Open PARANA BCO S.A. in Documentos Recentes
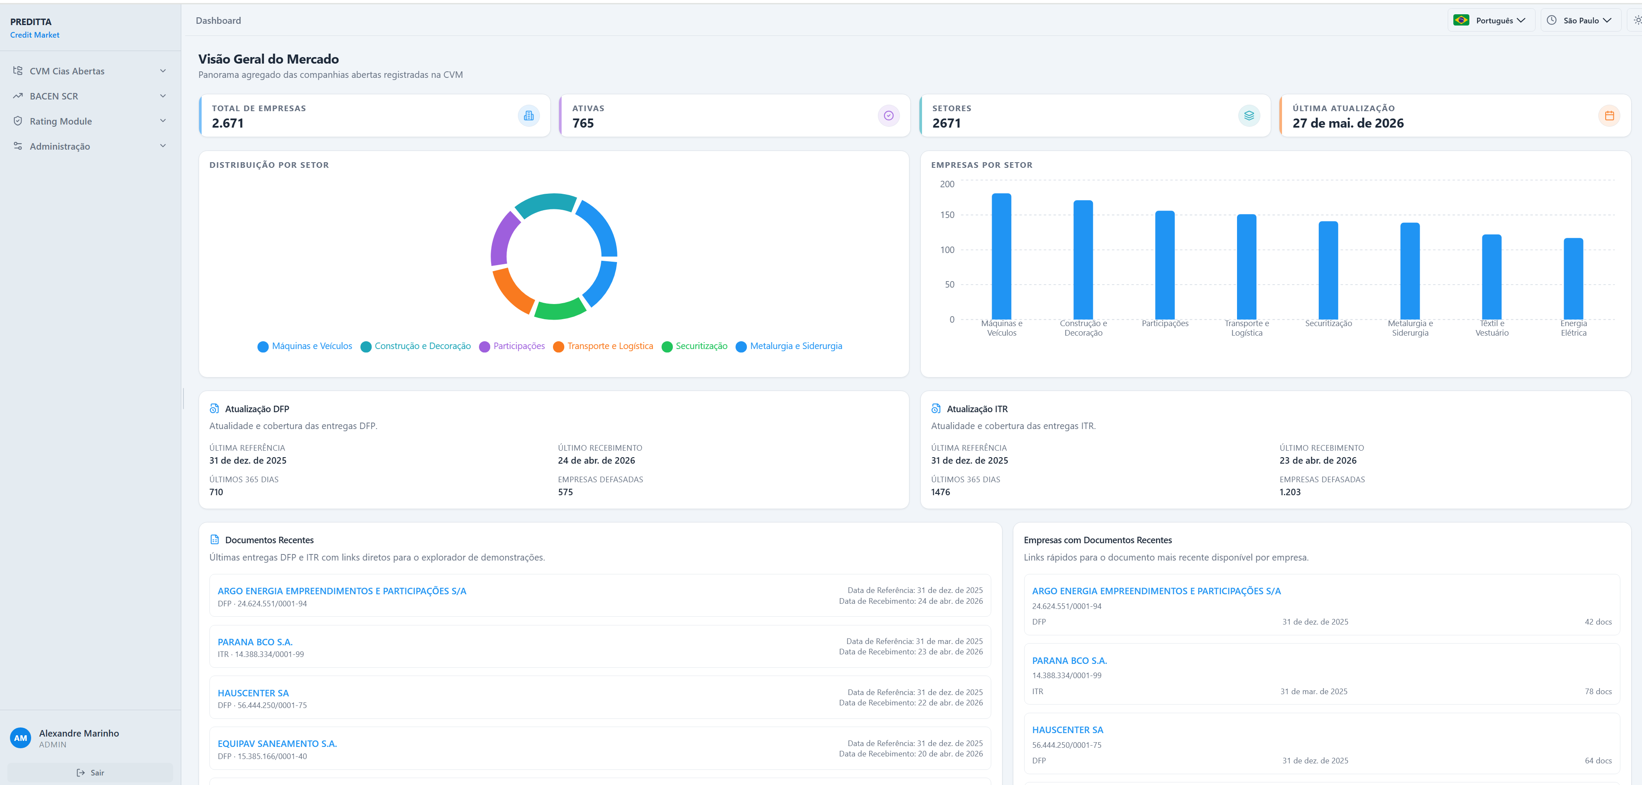 click(x=255, y=642)
